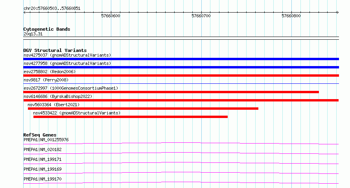Click the RefSeq Genes track heading
Image resolution: width=350 pixels, height=188 pixels.
[40, 135]
